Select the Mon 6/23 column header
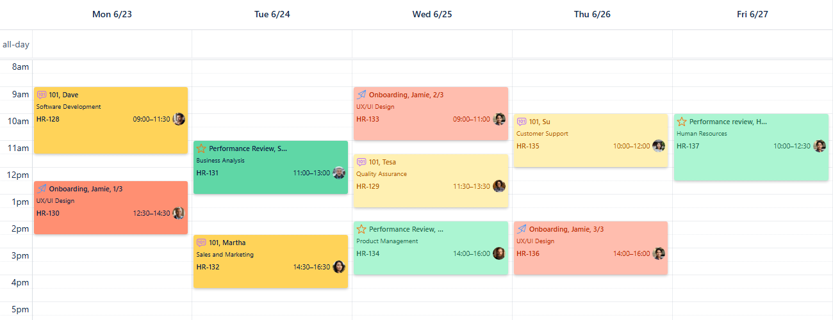833x320 pixels. (112, 15)
